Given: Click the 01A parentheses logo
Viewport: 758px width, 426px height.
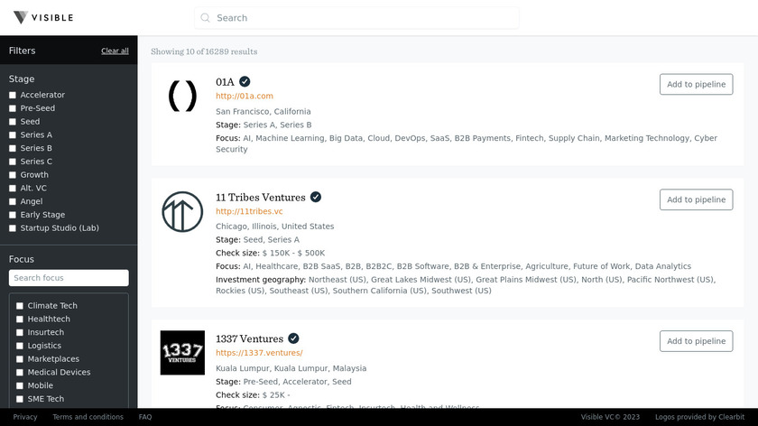Looking at the screenshot, I should 182,96.
